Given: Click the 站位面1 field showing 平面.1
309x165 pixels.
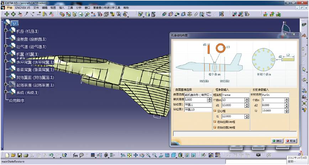Looking at the screenshot, I should point(198,105).
